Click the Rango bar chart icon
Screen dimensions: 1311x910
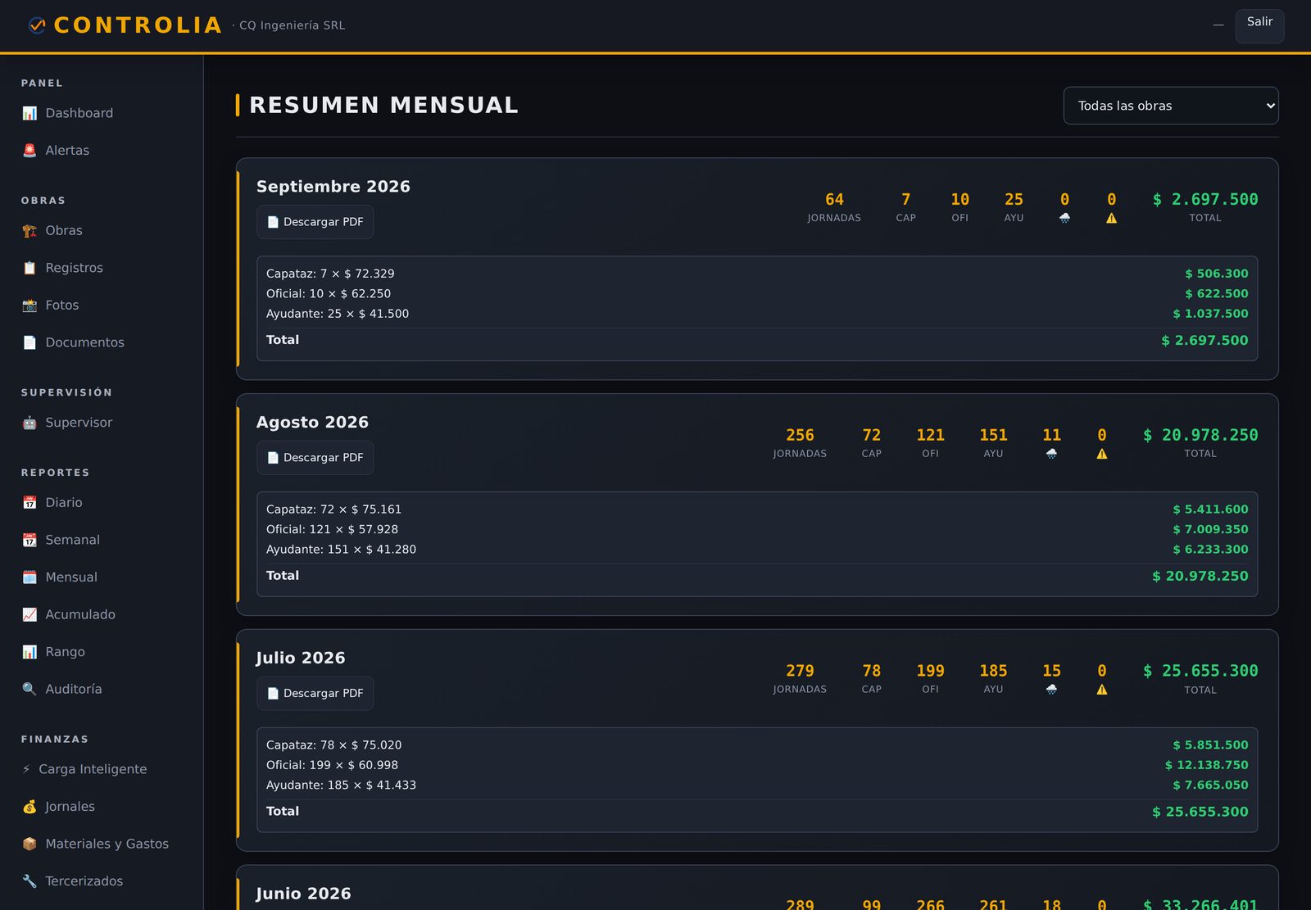tap(29, 652)
